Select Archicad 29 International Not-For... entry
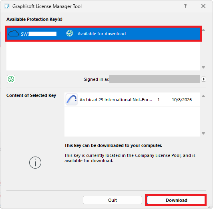 132,100
